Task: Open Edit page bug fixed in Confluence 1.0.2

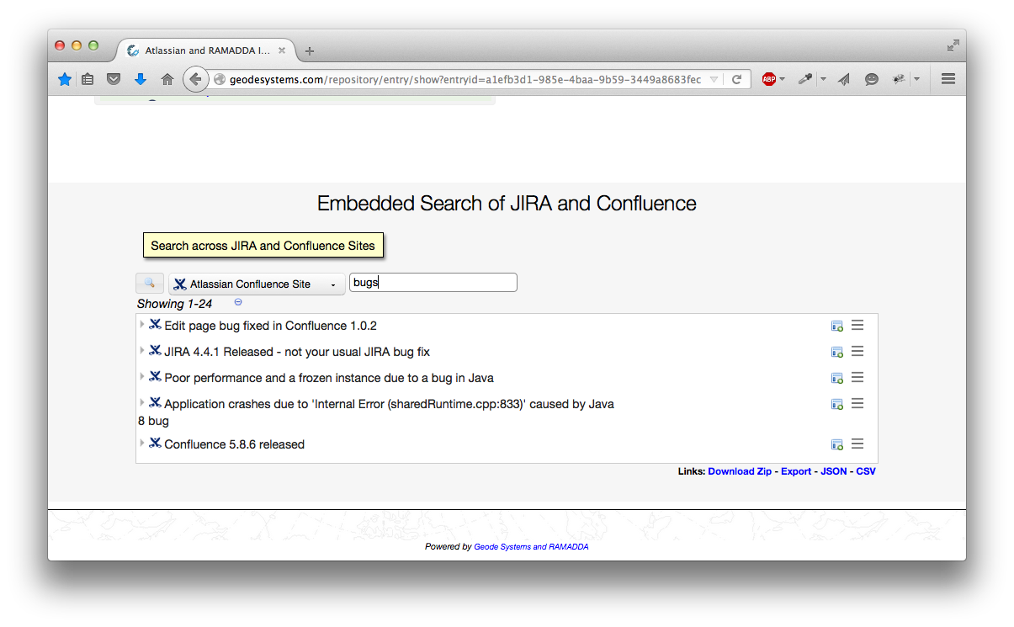Action: (x=270, y=326)
